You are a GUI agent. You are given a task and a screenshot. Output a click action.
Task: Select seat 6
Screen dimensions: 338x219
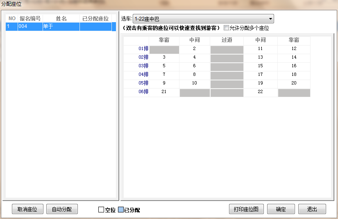coord(195,66)
